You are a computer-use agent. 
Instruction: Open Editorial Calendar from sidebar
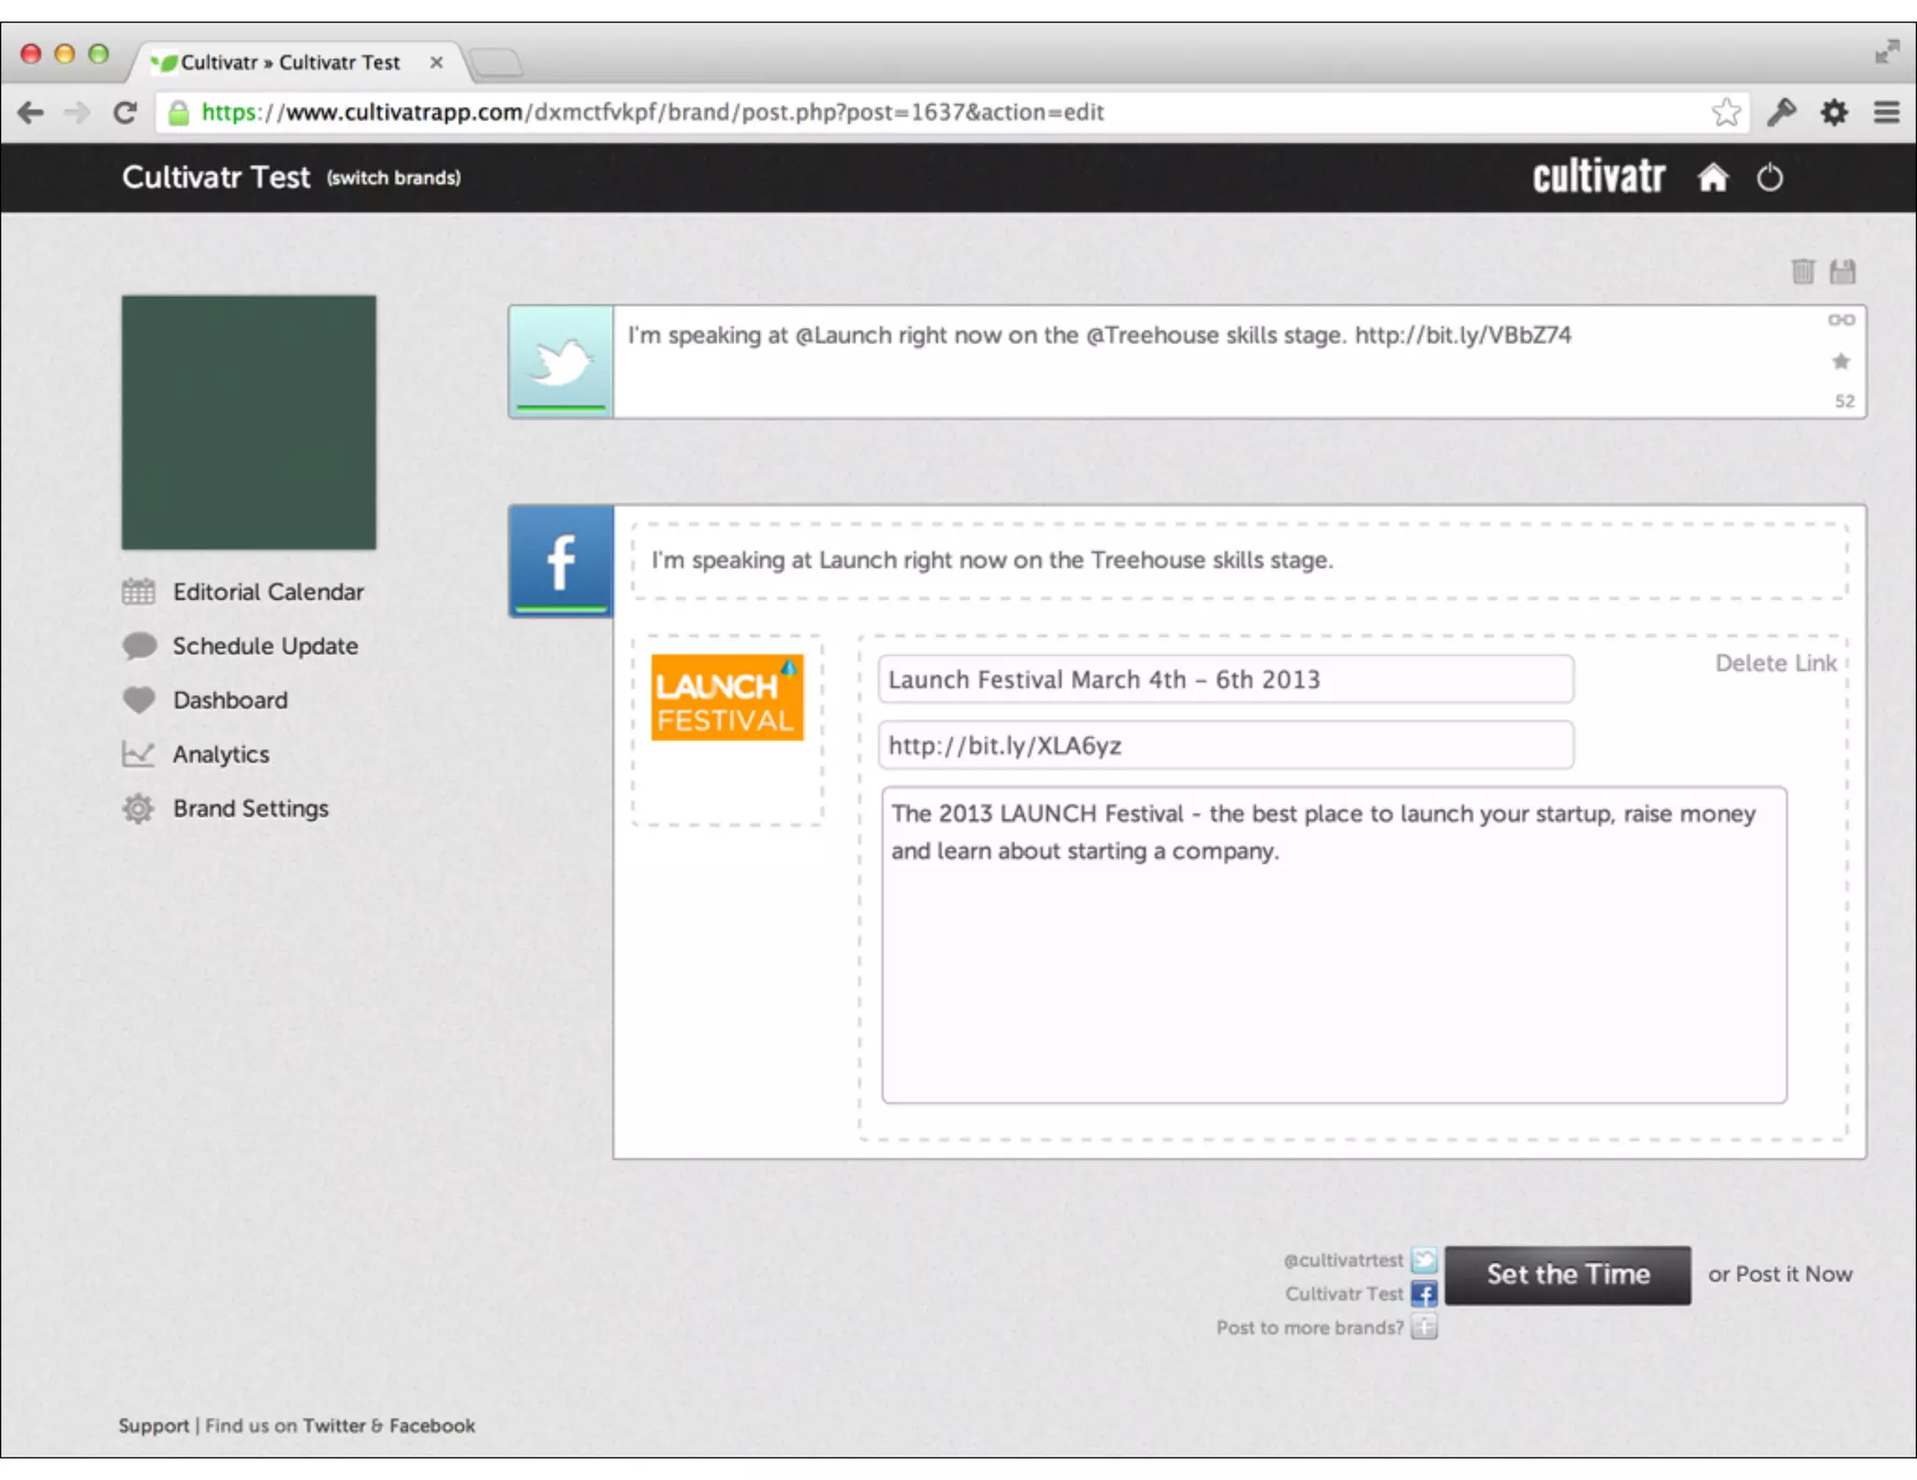pos(268,592)
